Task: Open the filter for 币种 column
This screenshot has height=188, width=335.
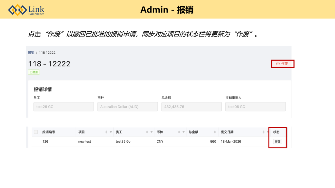Action: [x=184, y=132]
